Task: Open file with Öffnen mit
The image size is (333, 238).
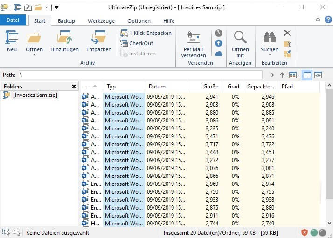Action: tap(240, 44)
